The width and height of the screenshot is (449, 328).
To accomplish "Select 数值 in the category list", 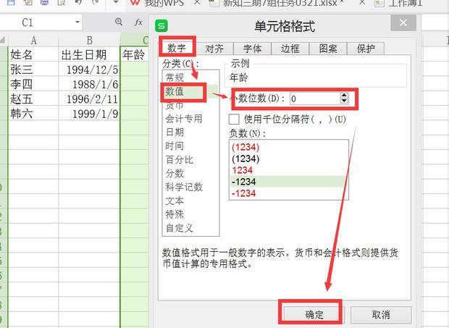I will coord(175,91).
